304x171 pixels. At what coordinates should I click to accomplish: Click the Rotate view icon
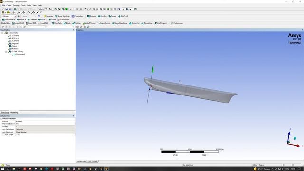click(86, 9)
